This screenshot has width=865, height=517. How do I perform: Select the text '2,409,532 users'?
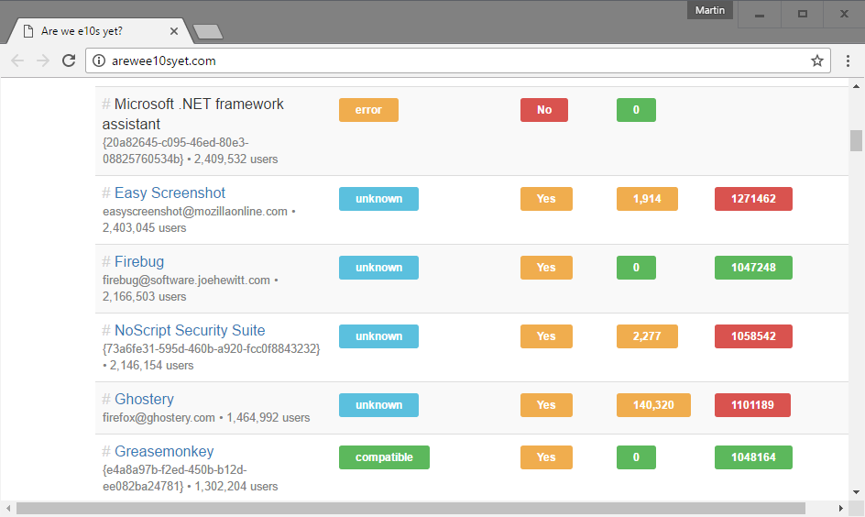(x=235, y=159)
